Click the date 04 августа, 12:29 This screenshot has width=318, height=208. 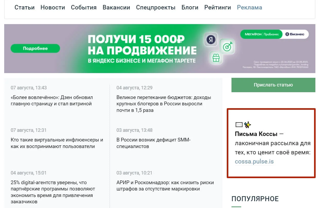(134, 88)
